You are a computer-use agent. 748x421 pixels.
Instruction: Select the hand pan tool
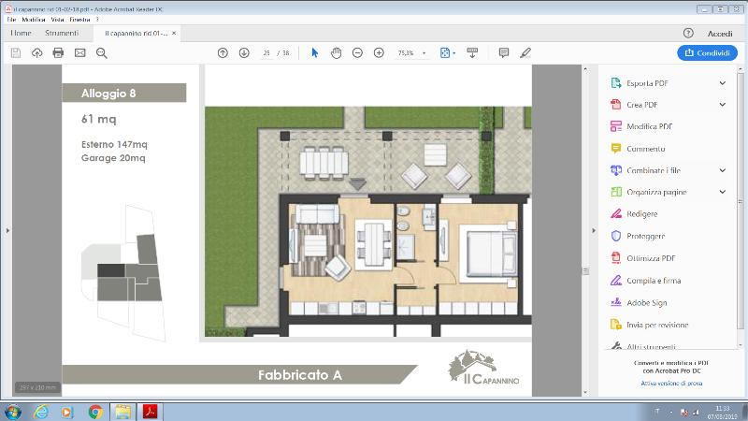(x=336, y=53)
